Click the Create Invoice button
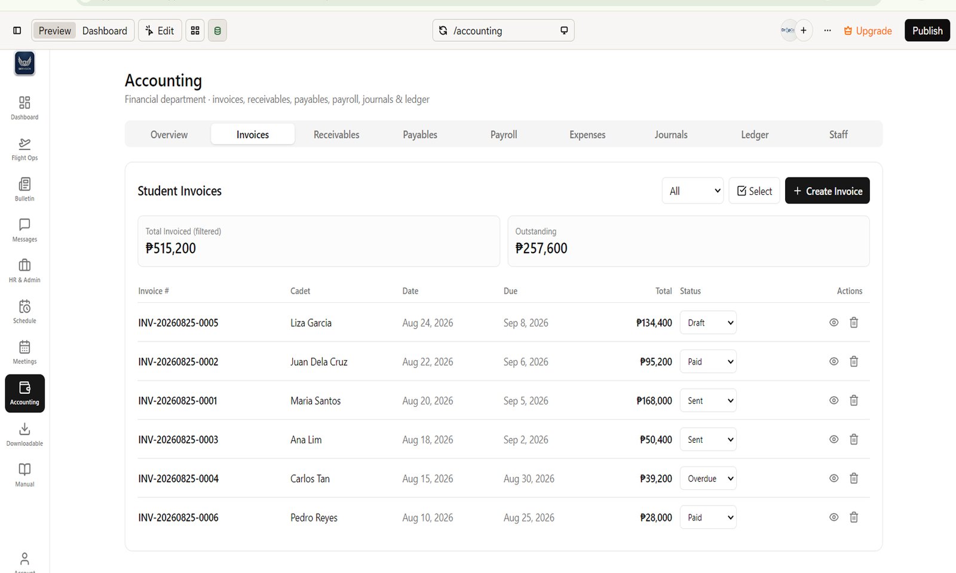The width and height of the screenshot is (956, 573). coord(827,191)
